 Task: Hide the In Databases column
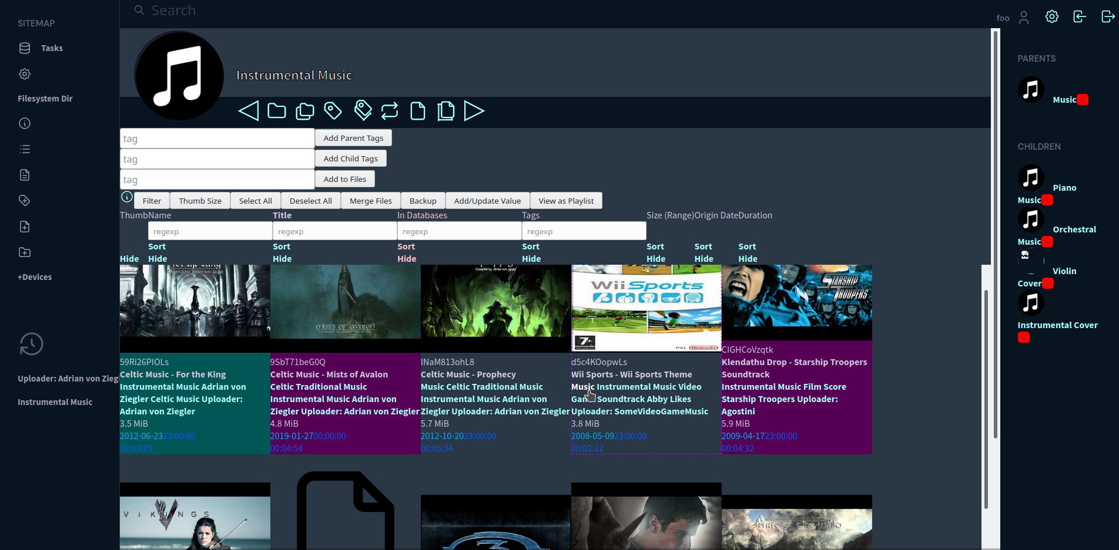click(x=406, y=259)
